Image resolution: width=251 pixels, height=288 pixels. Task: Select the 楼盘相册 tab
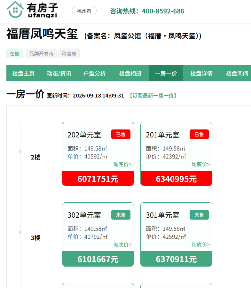pyautogui.click(x=130, y=73)
